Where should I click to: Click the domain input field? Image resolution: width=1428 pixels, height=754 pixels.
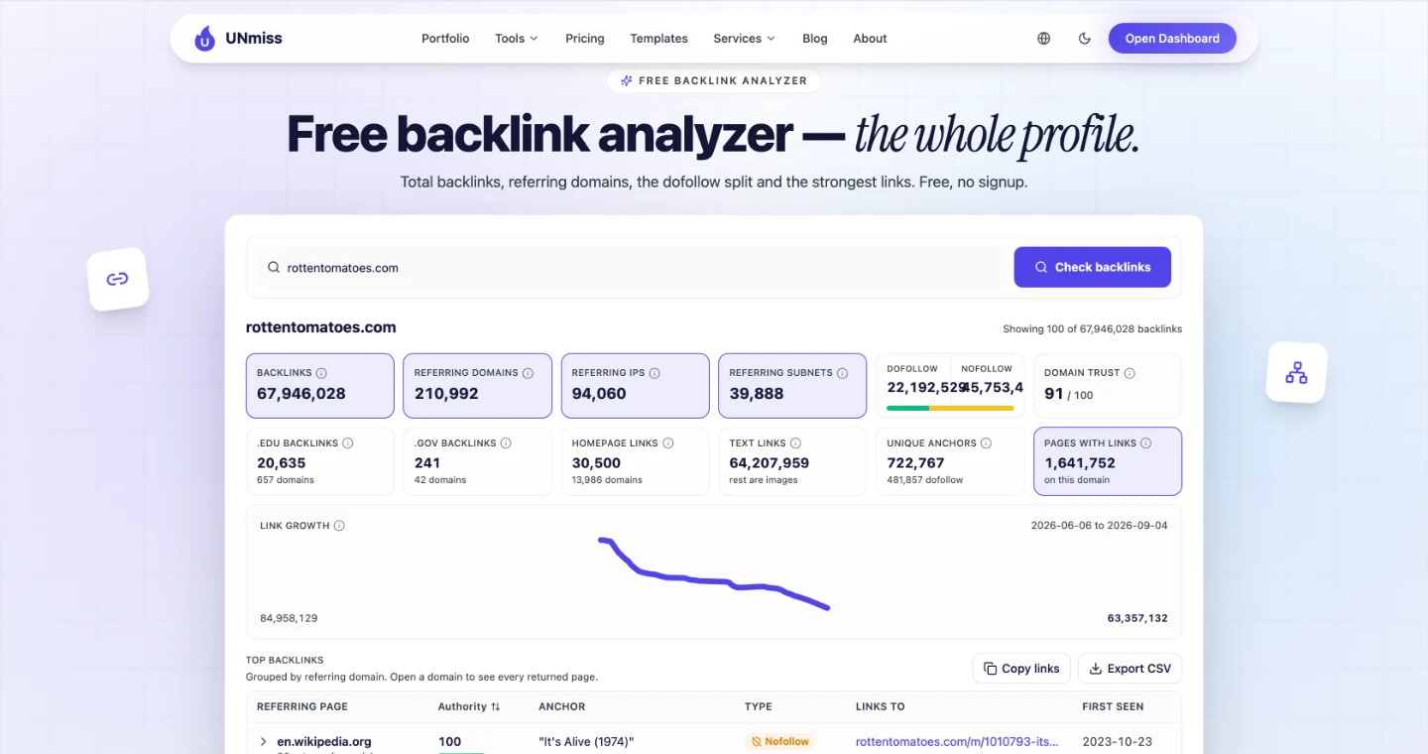coord(630,268)
